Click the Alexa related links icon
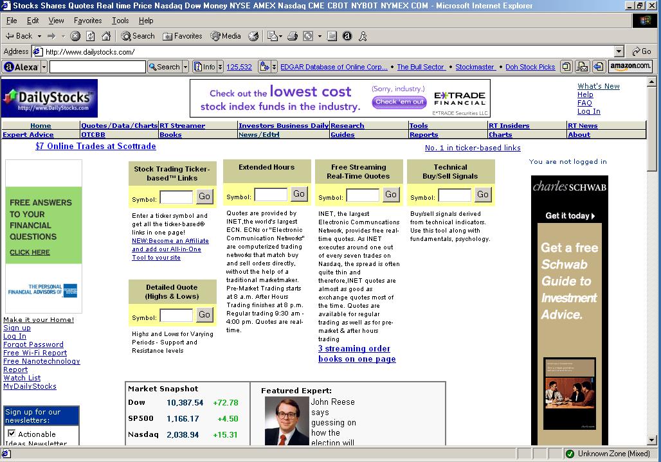This screenshot has height=462, width=661. coord(264,67)
